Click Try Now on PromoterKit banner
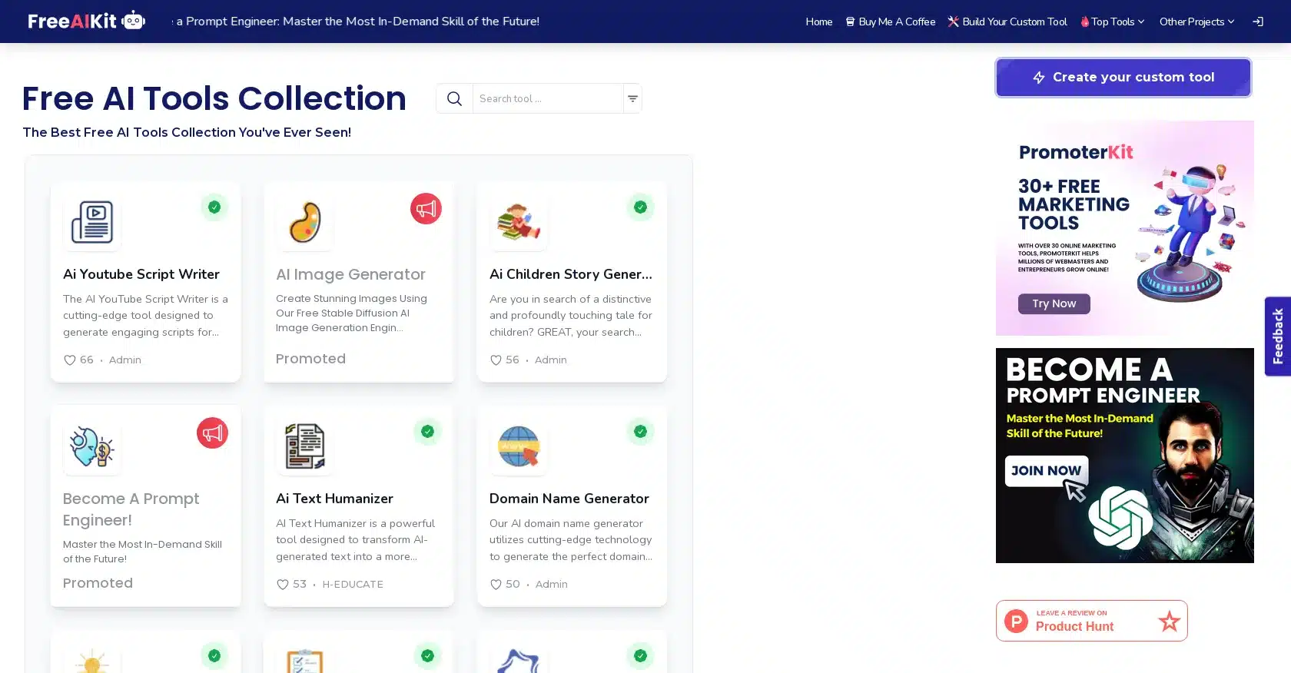 pyautogui.click(x=1054, y=303)
